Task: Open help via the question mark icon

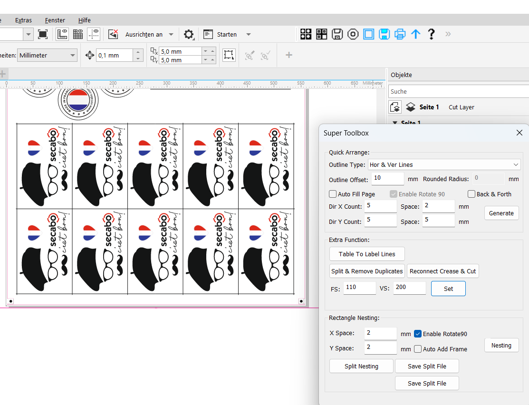Action: tap(431, 34)
